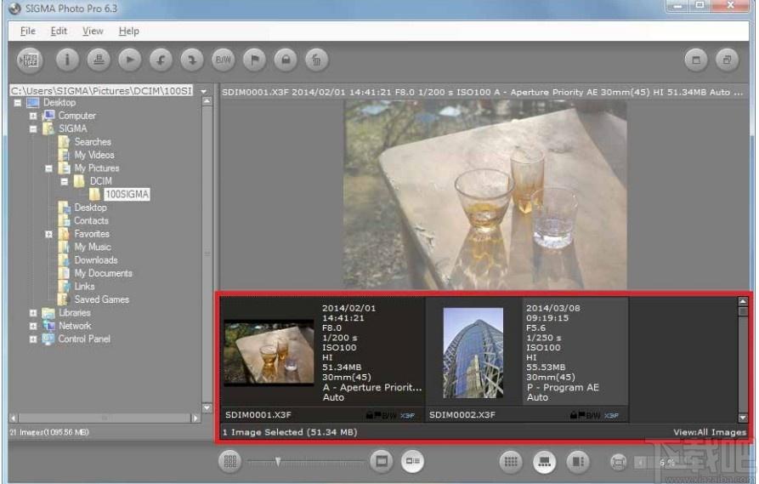Switch to thumbnails-only grid layout
Image resolution: width=759 pixels, height=484 pixels.
511,462
